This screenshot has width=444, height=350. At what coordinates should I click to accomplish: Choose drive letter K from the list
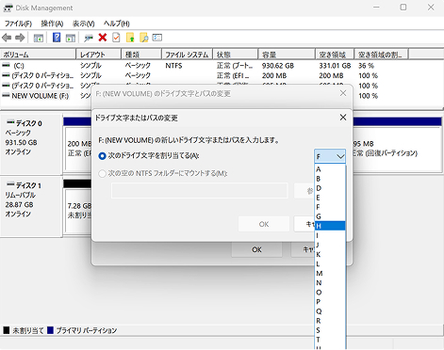[330, 254]
